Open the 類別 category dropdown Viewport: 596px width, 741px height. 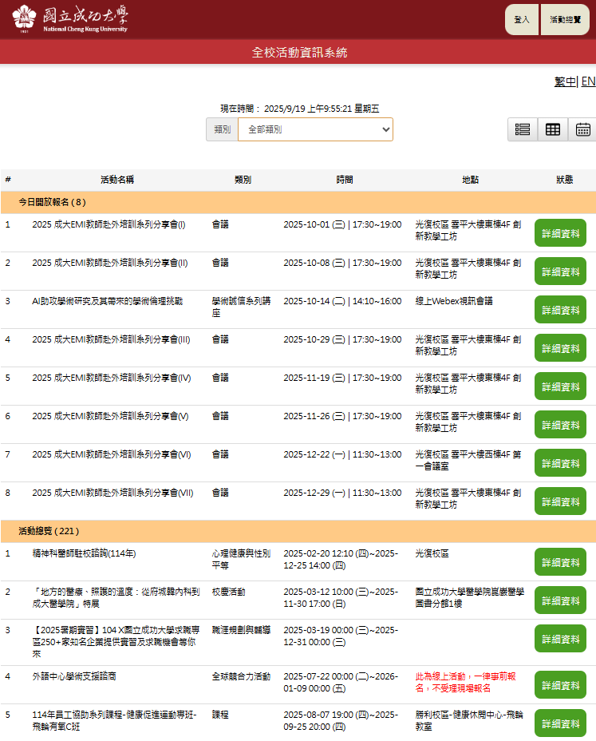pos(315,129)
